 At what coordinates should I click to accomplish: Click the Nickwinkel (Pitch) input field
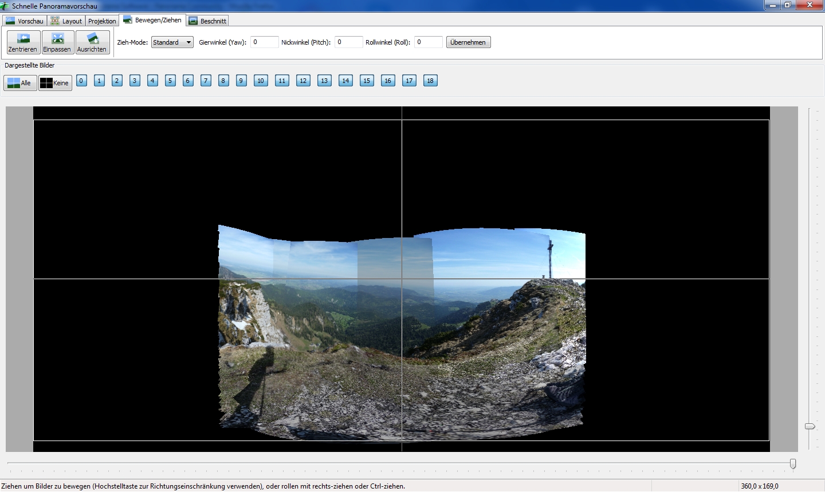tap(348, 42)
